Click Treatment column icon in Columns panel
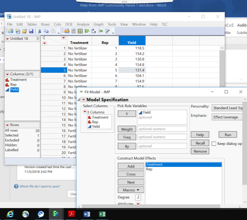 click(7, 80)
